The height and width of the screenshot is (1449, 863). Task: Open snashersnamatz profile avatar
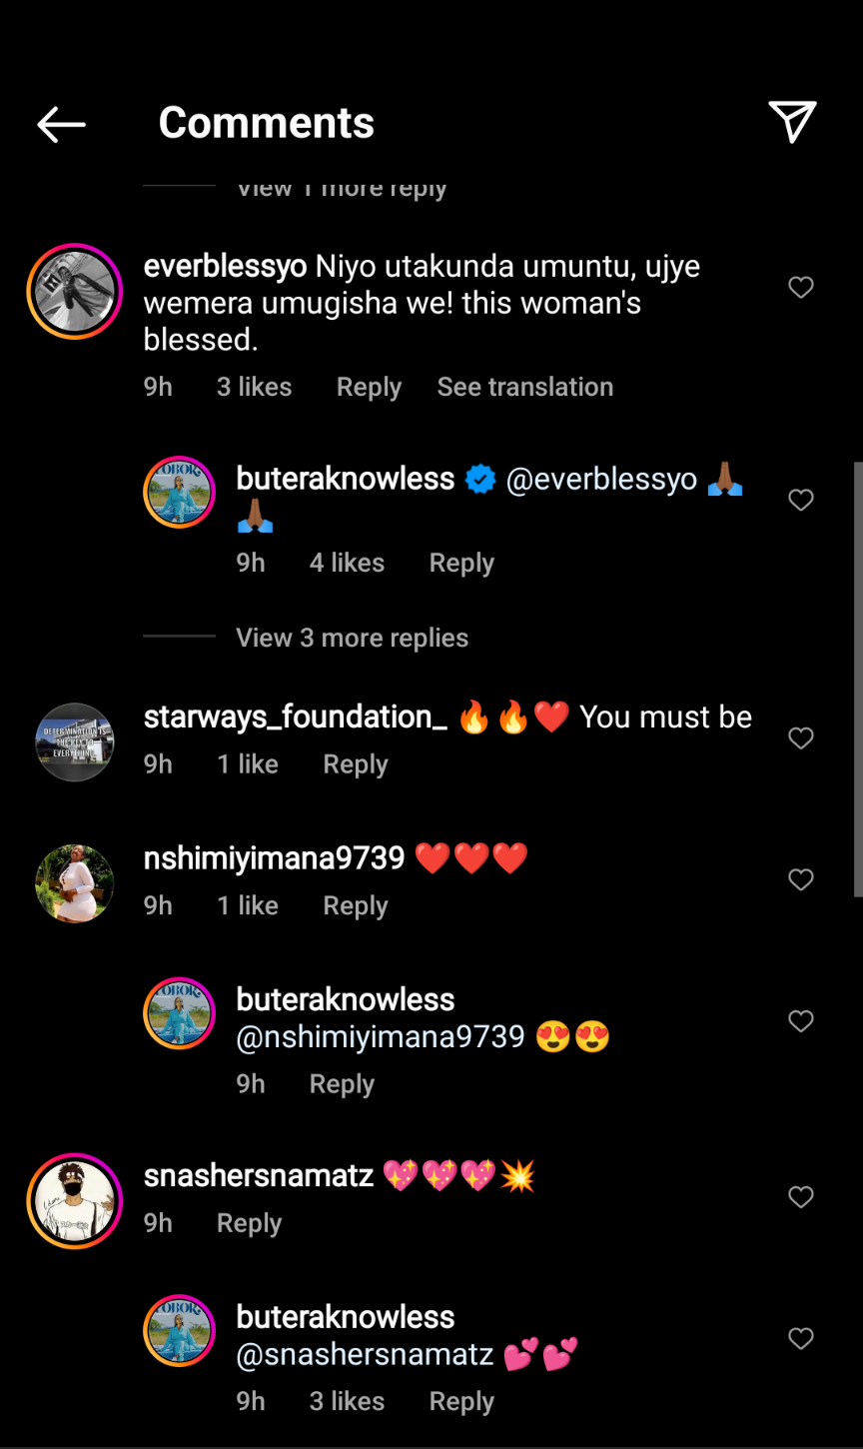(75, 1201)
